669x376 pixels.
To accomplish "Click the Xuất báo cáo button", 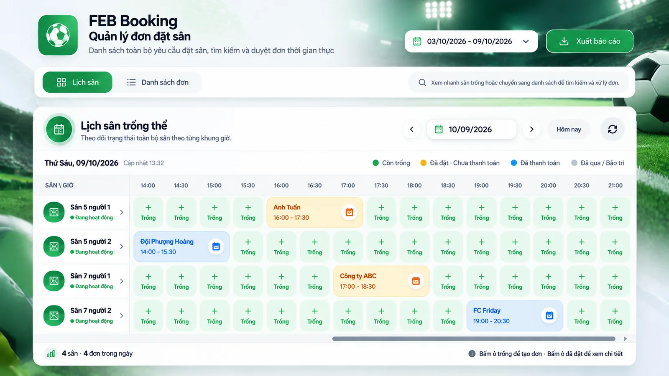I will tap(590, 41).
